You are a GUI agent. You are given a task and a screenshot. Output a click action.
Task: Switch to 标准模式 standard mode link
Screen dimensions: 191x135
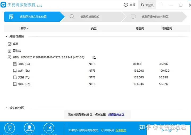[x=121, y=130]
